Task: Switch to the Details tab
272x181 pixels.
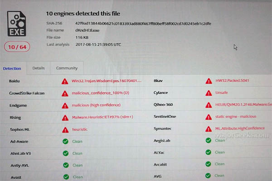Action: [39, 68]
